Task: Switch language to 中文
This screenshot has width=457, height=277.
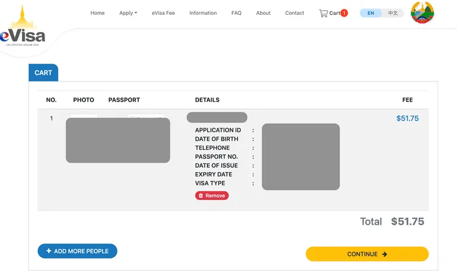Action: pos(393,13)
